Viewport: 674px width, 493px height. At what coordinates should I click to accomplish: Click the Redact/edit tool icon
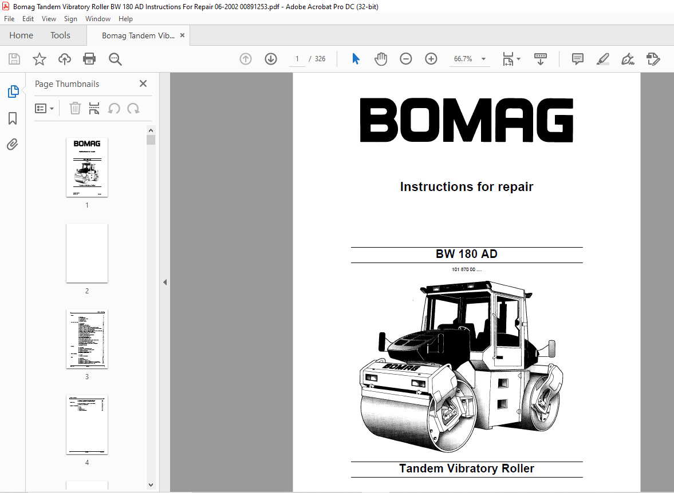coord(653,59)
